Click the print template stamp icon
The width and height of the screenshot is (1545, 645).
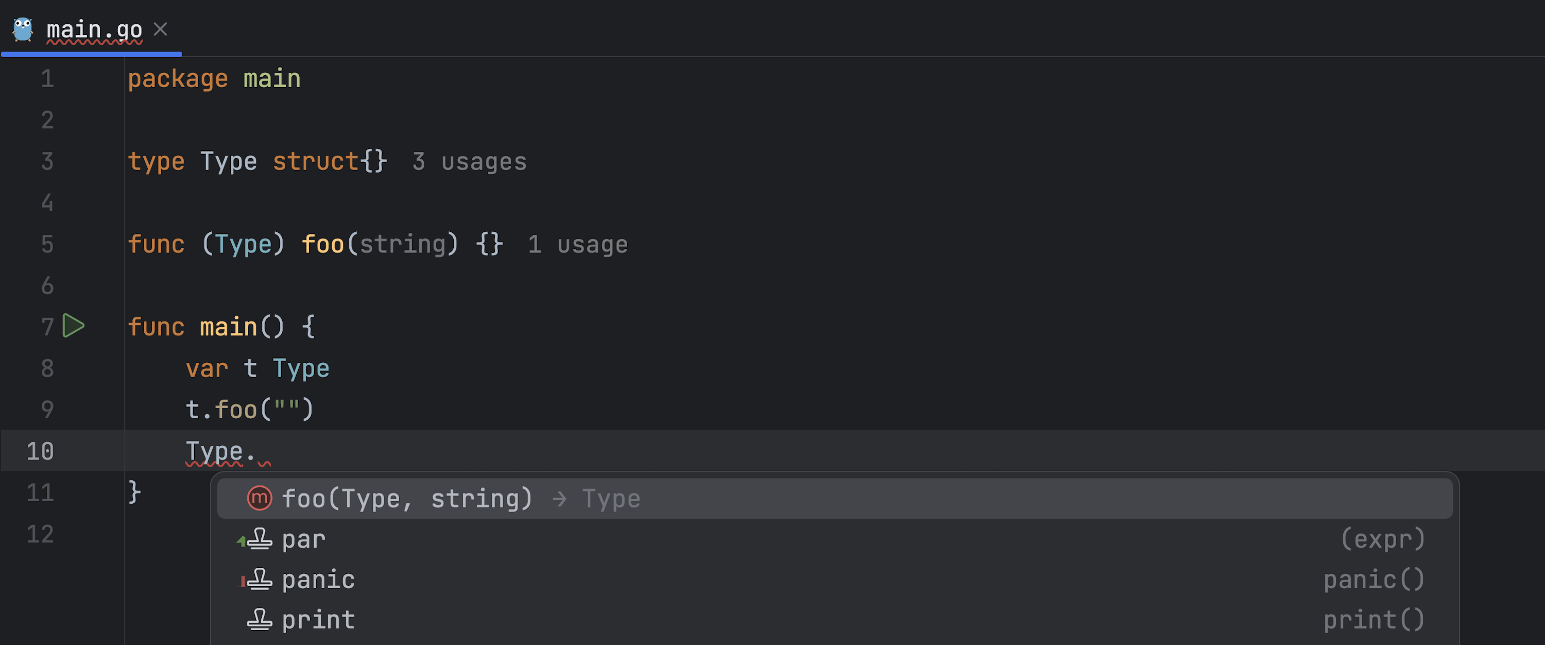coord(259,620)
